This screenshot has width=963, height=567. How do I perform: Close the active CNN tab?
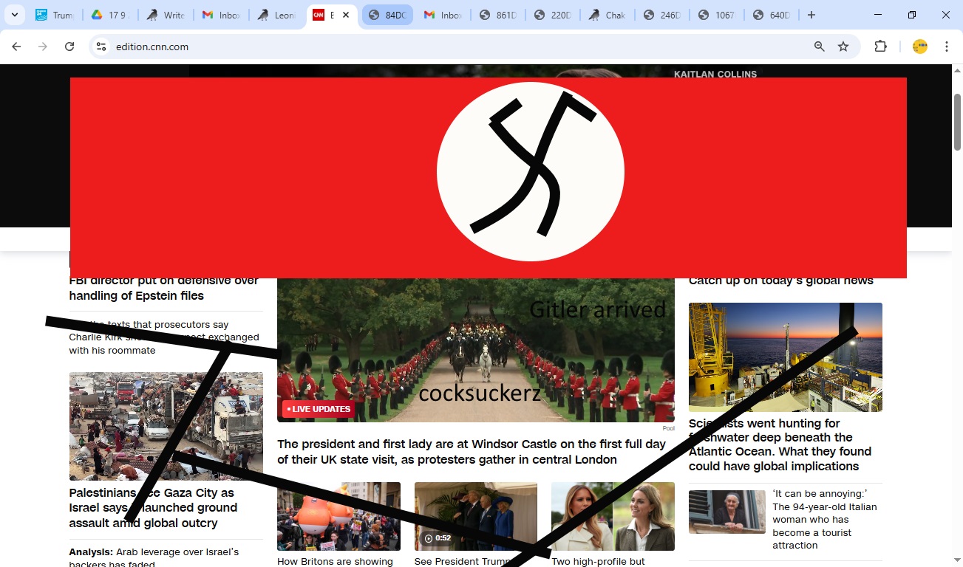tap(346, 15)
